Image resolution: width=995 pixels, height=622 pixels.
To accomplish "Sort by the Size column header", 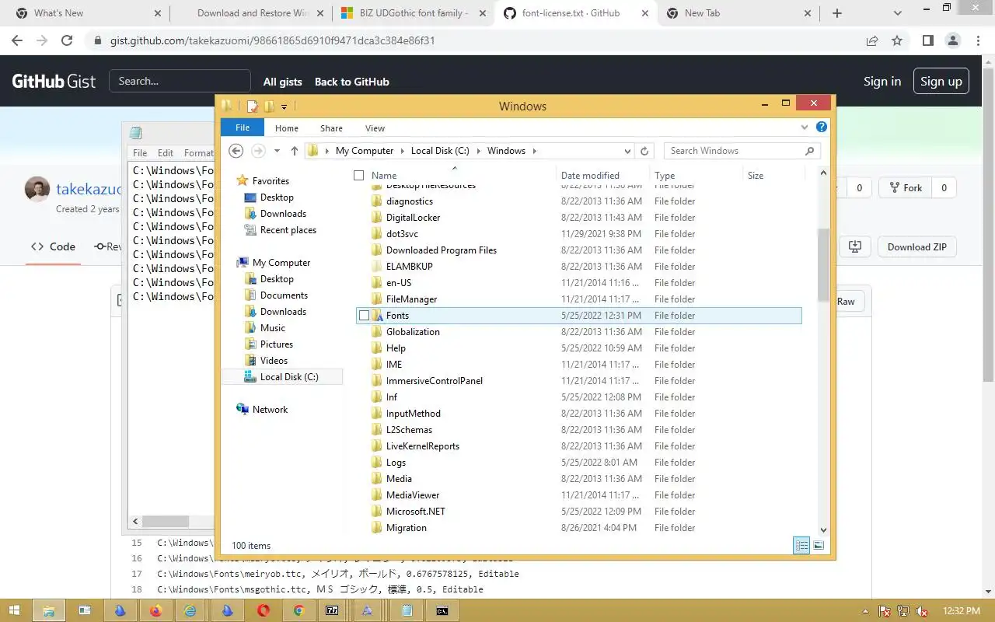I will tap(773, 176).
